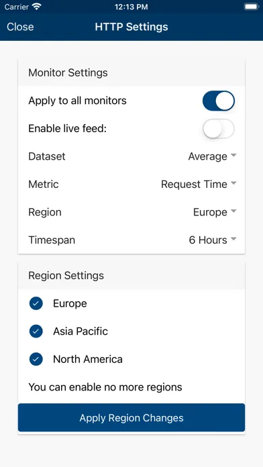Tap the clock in the status bar
Viewport: 263px width, 467px height.
click(131, 7)
